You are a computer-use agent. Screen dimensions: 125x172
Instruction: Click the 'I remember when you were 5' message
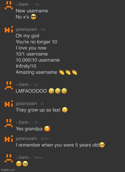[57, 145]
